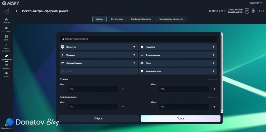The image size is (266, 132).
Task: Switch to Клубные предметы tab
Action: (x=141, y=19)
